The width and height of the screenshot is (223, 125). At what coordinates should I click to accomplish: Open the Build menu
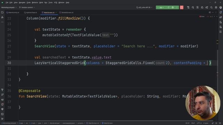pyautogui.click(x=41, y=2)
